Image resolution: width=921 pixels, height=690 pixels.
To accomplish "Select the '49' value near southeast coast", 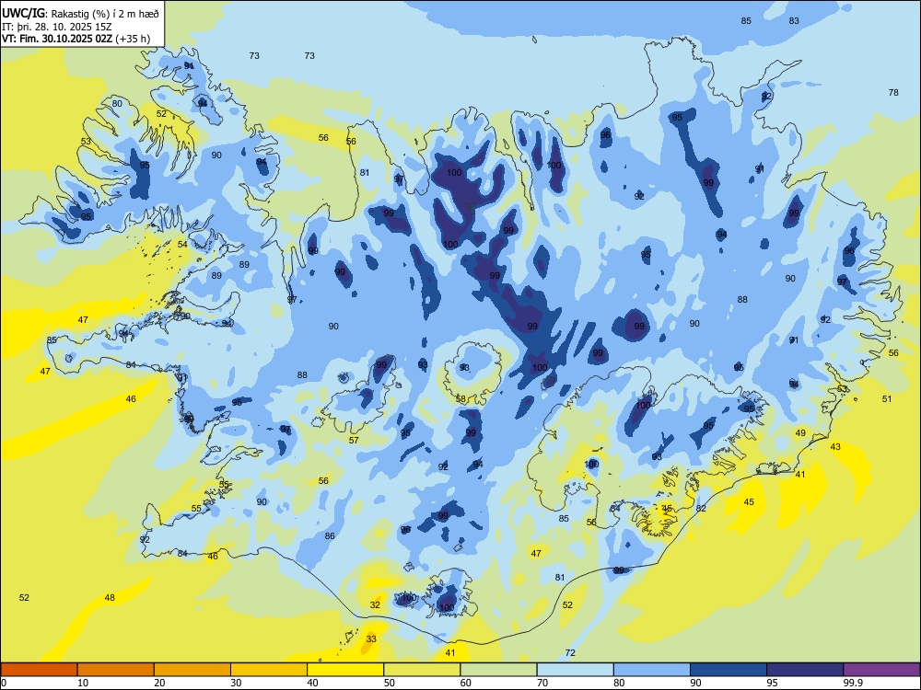I will tap(800, 433).
